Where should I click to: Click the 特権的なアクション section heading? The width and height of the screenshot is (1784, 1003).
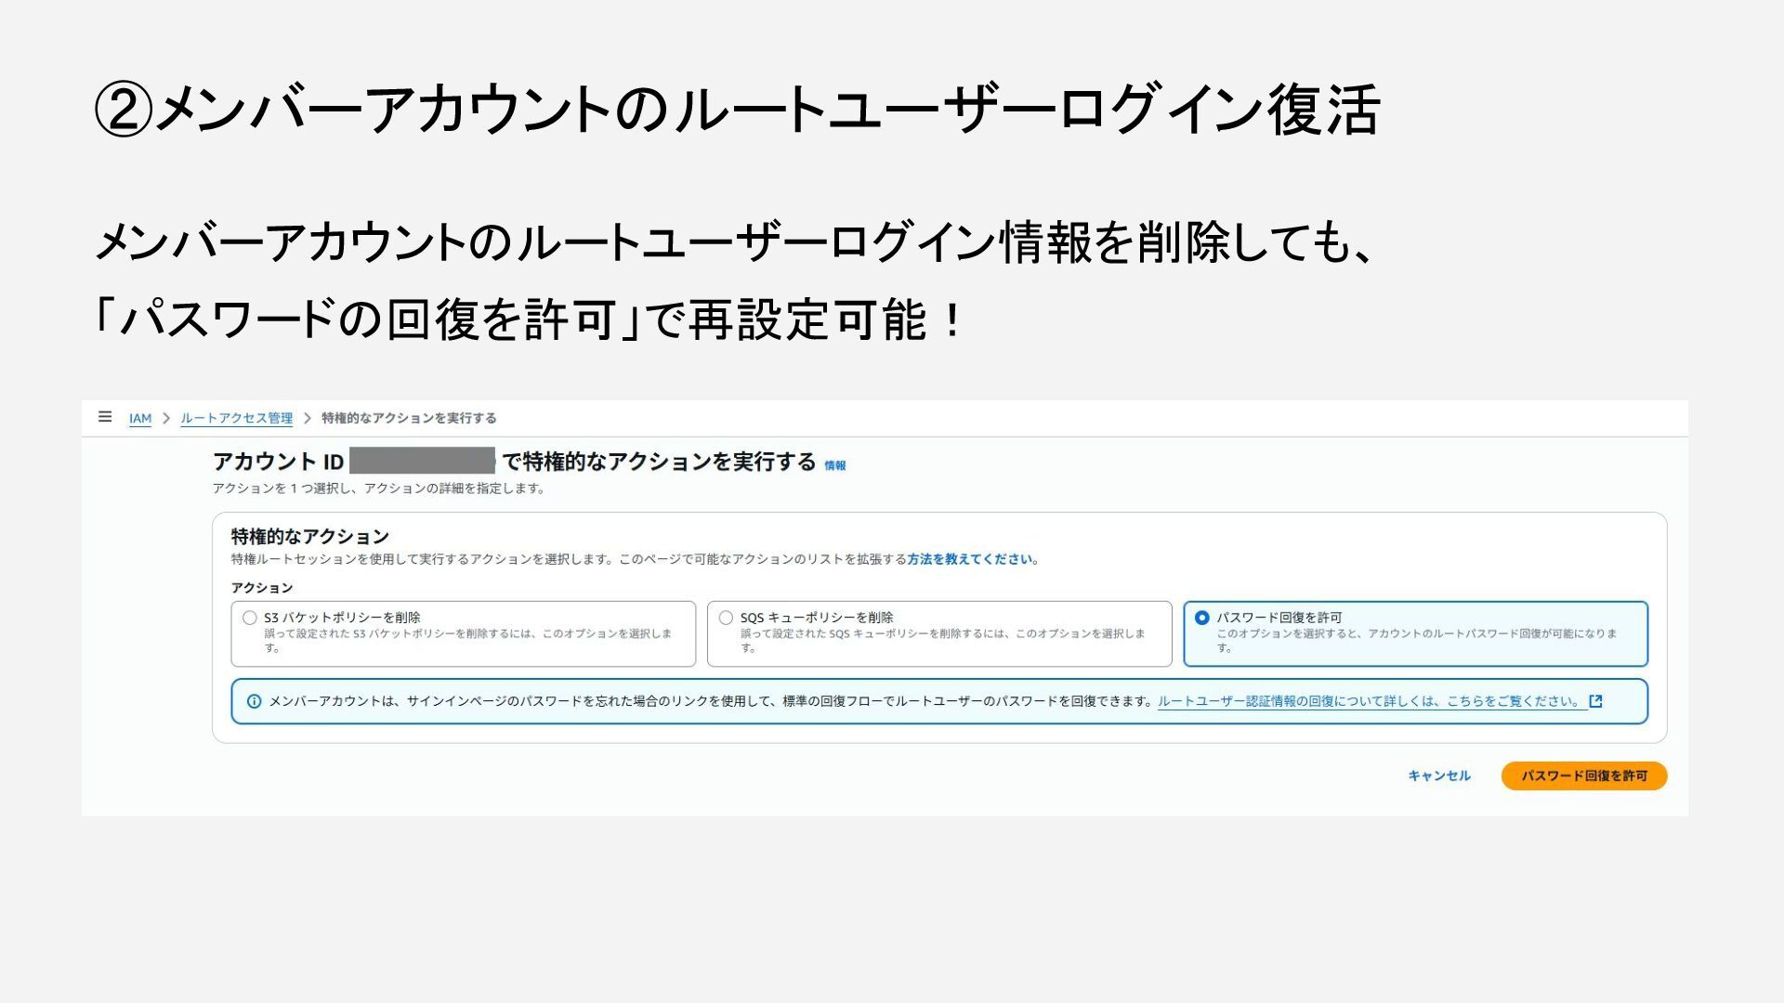[x=310, y=537]
